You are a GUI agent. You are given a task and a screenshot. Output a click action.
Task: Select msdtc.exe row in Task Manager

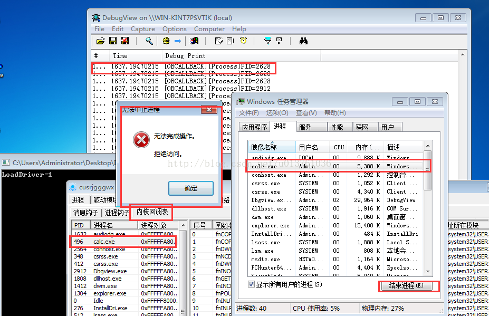(336, 259)
